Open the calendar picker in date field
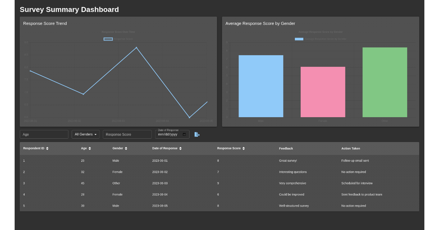 coord(184,134)
